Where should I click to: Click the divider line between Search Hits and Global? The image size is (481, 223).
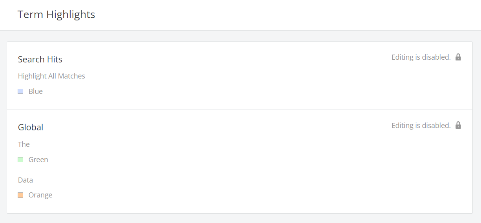240,110
